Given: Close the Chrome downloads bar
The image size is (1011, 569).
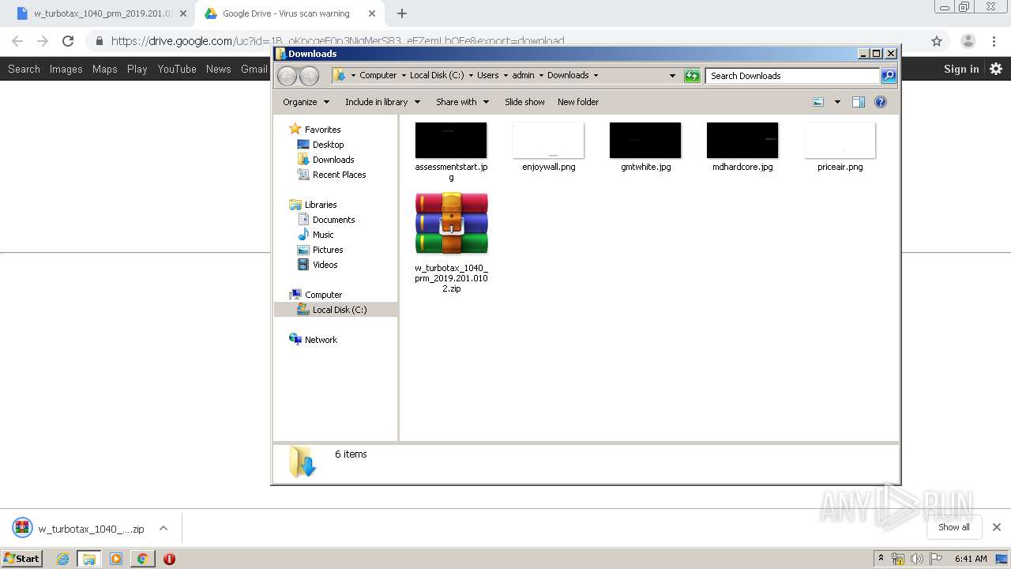Looking at the screenshot, I should pyautogui.click(x=996, y=527).
